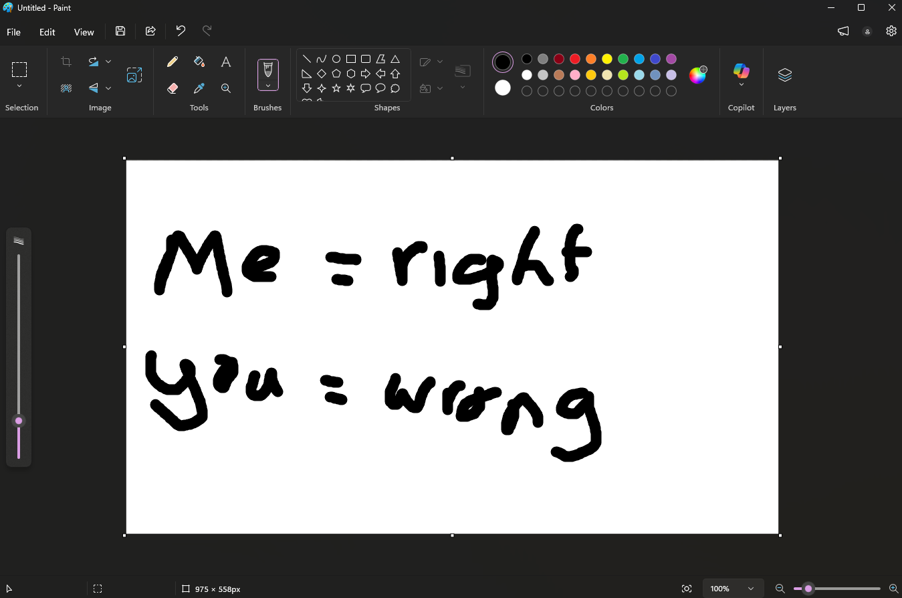Viewport: 902px width, 598px height.
Task: Click the Rotate image icon
Action: [x=94, y=62]
